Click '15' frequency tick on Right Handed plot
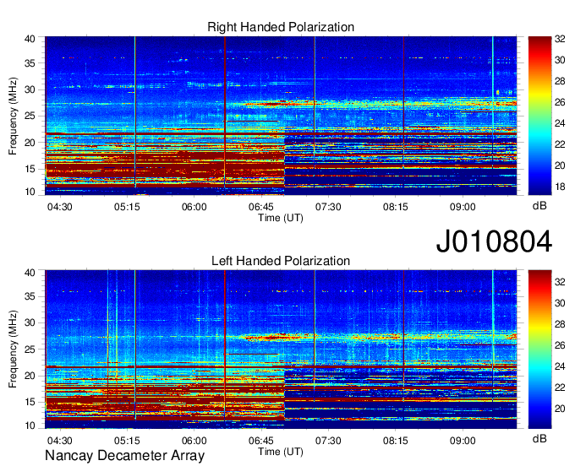 pos(30,169)
